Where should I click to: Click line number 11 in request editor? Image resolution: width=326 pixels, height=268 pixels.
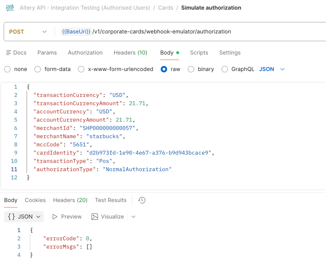click(14, 170)
